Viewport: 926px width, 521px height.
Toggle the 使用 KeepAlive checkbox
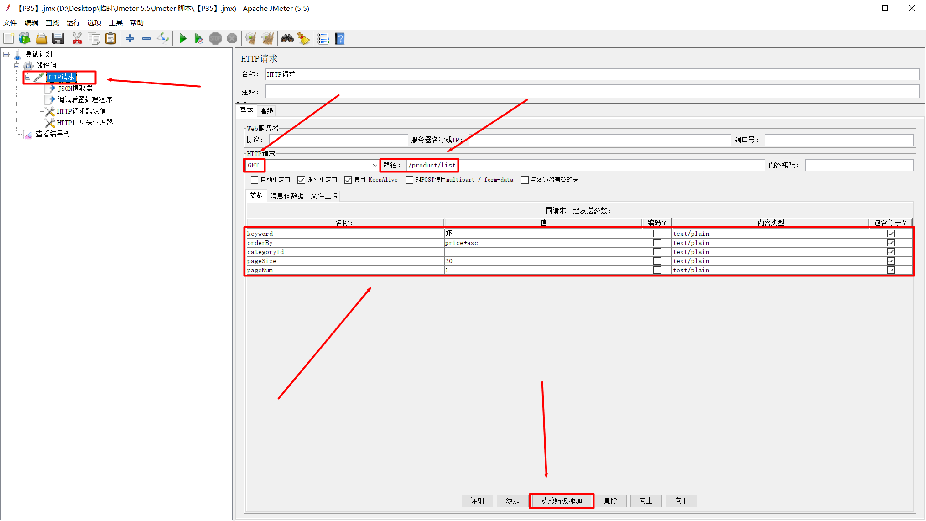[348, 180]
